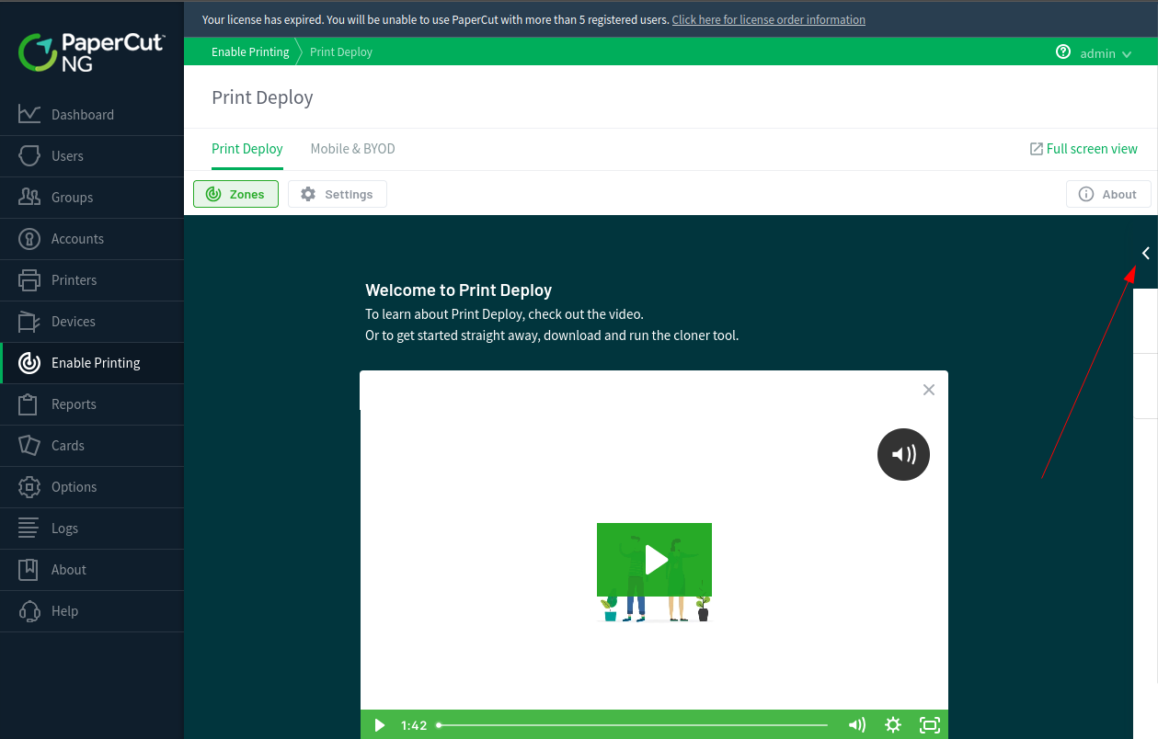Open video settings gear in player bar
Image resolution: width=1158 pixels, height=739 pixels.
click(892, 725)
